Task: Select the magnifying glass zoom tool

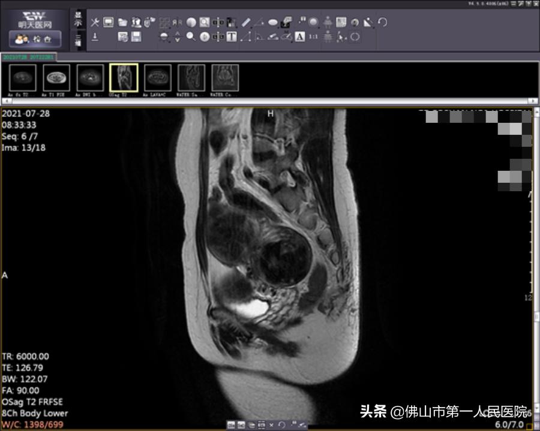Action: pos(190,37)
